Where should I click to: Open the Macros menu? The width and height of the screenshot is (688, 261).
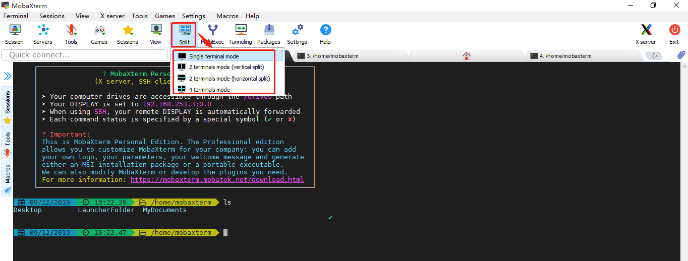tap(227, 16)
